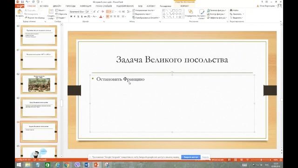Viewport: 298px width, 168px height.
Task: Click the Slide Sorter view icon in status bar
Action: click(x=236, y=160)
